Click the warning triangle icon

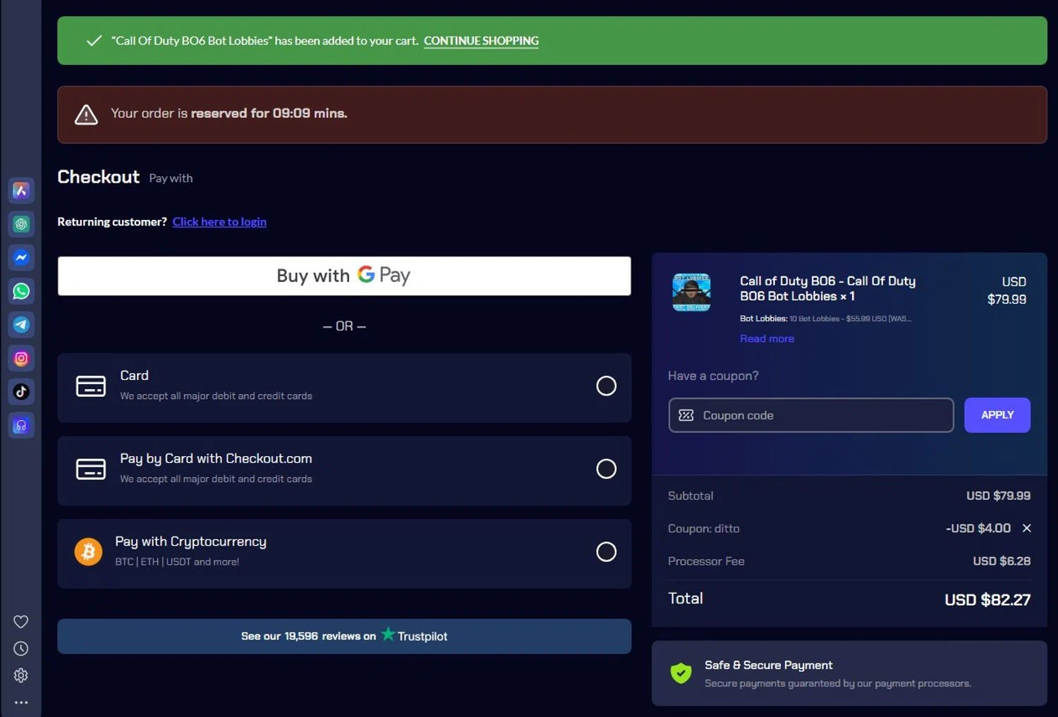86,114
